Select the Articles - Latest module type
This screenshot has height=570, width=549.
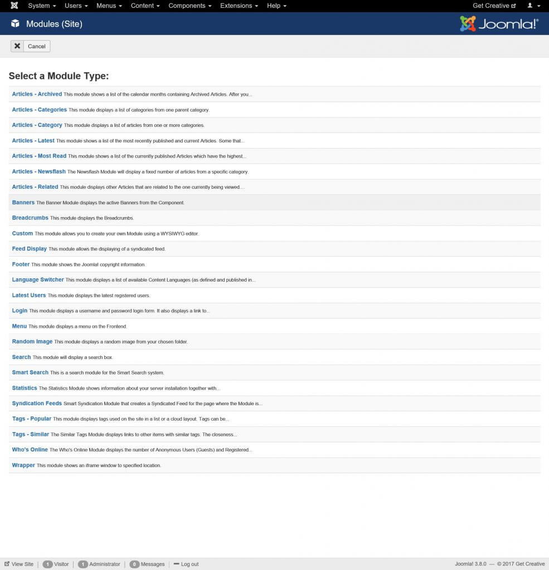tap(32, 140)
